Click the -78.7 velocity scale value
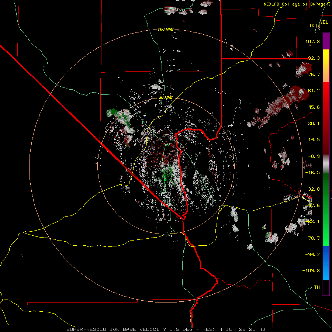This screenshot has width=332, height=332. [312, 238]
